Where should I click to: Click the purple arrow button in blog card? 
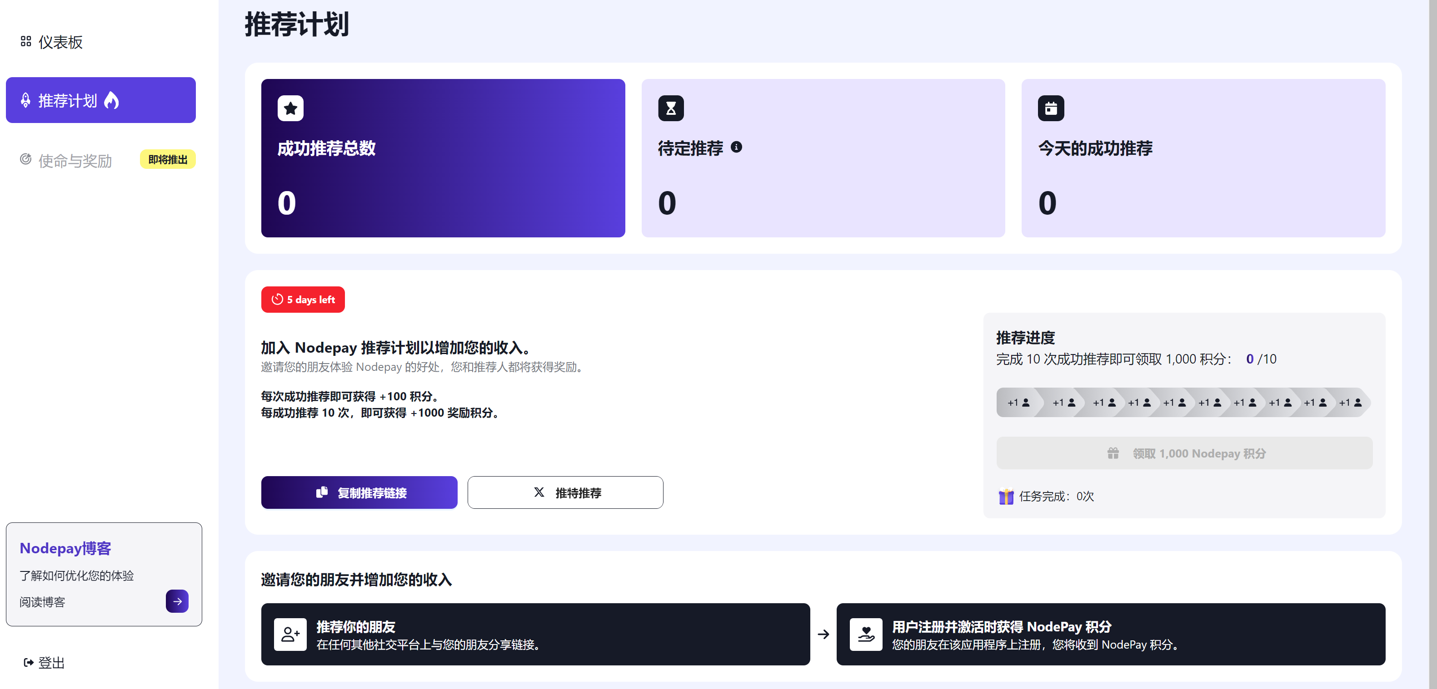pyautogui.click(x=177, y=601)
